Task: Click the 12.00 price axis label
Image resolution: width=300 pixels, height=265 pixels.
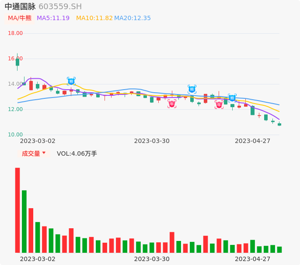Action: (x=15, y=109)
